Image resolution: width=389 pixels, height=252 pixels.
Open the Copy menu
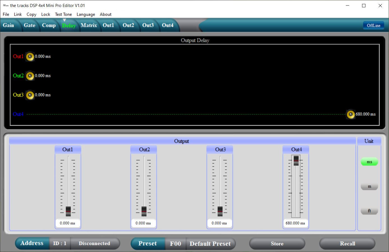[31, 14]
